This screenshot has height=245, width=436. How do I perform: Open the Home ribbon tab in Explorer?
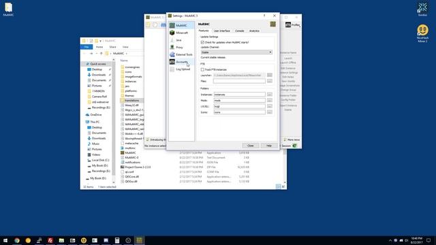click(99, 47)
